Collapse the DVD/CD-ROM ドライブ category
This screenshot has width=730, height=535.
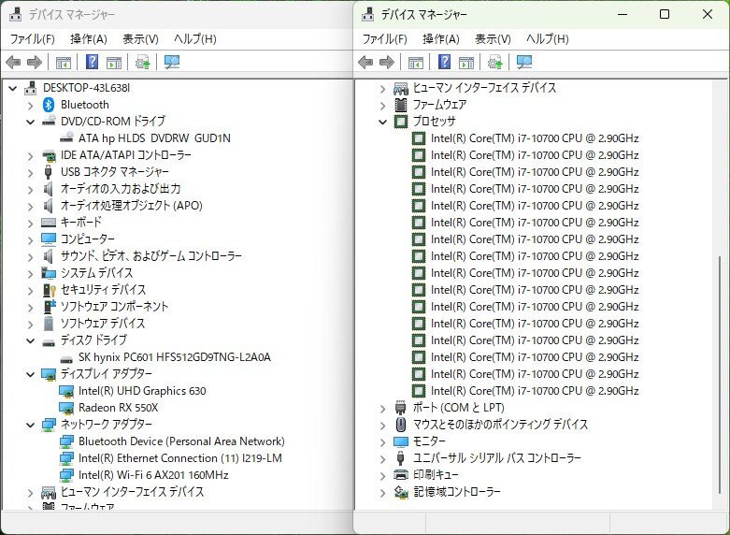click(x=30, y=123)
